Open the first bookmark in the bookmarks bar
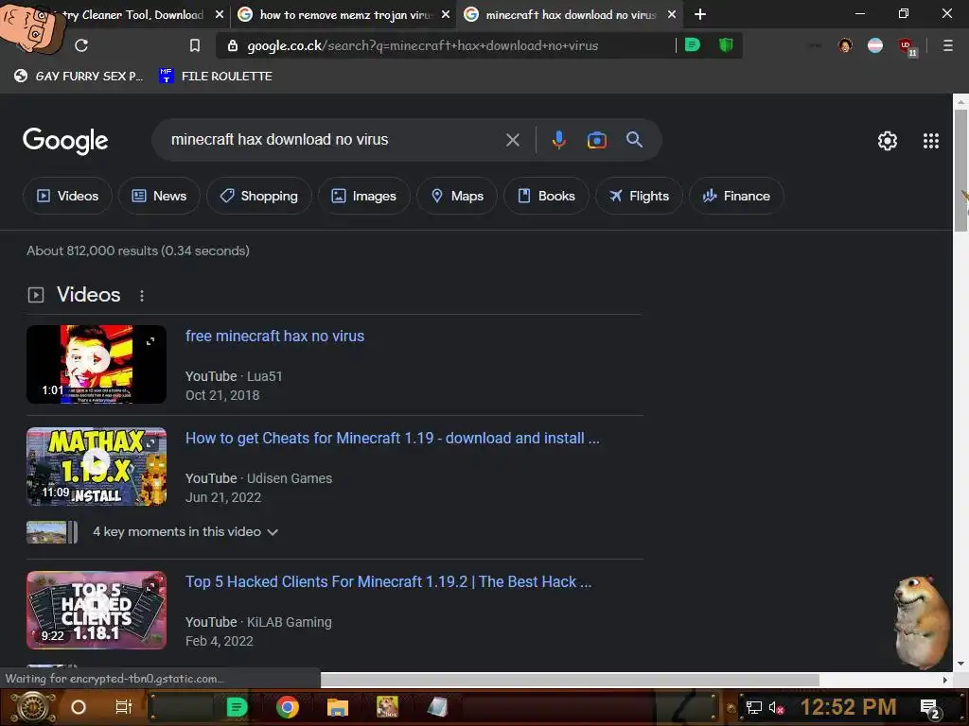This screenshot has width=969, height=726. [x=79, y=76]
